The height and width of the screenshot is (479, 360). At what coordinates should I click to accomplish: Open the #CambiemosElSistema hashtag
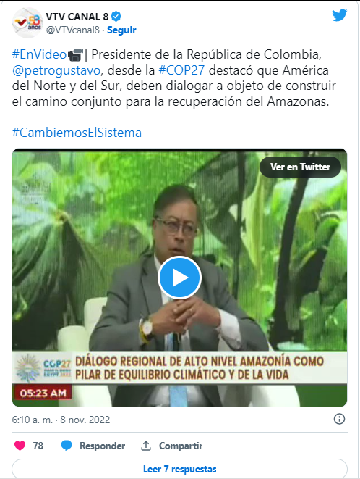coord(77,133)
